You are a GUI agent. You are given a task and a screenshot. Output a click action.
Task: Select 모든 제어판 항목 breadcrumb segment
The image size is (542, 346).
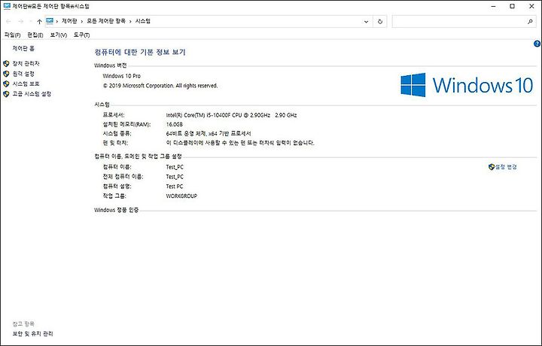106,21
